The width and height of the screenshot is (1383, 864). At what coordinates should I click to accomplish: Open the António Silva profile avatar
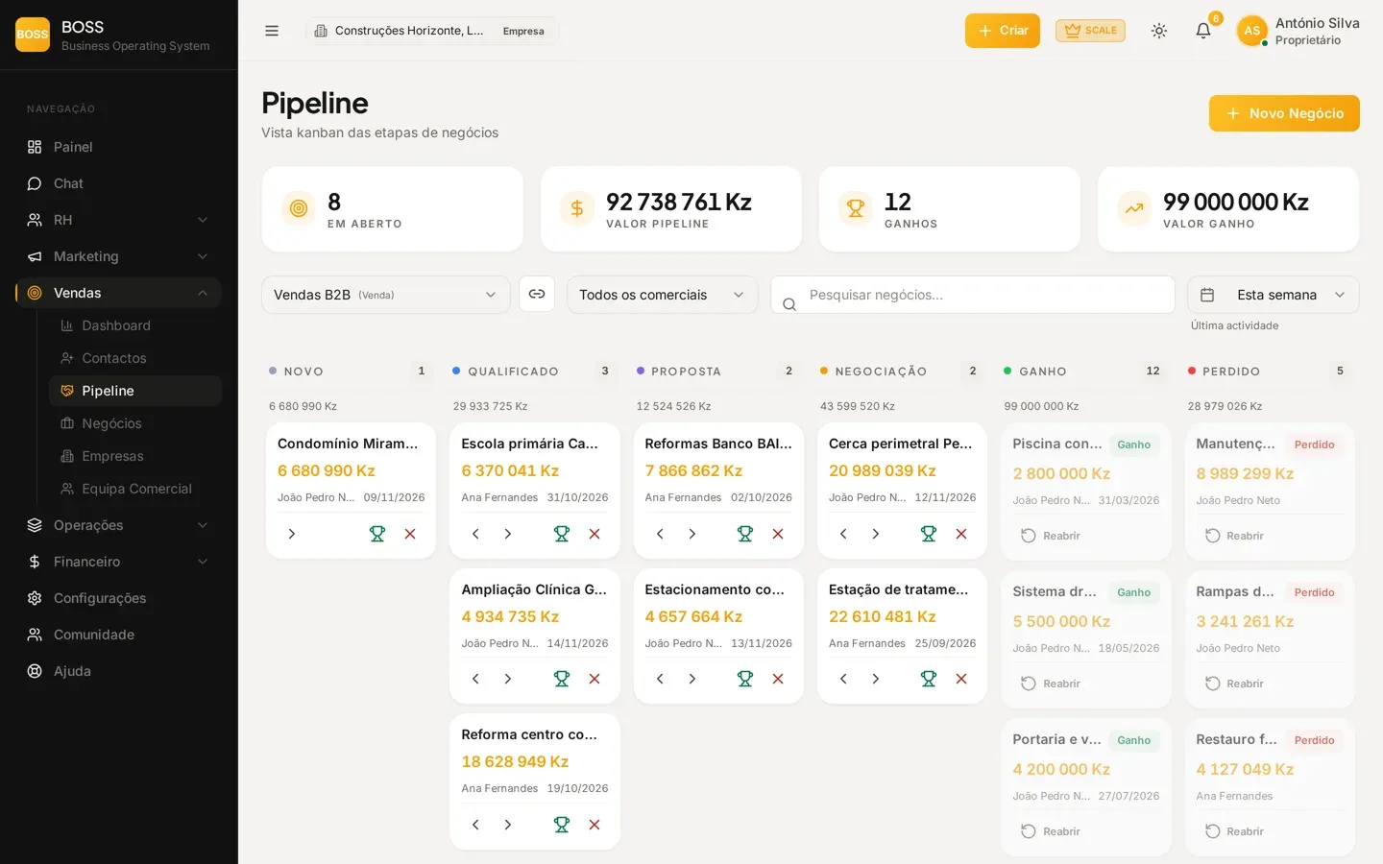pyautogui.click(x=1251, y=31)
